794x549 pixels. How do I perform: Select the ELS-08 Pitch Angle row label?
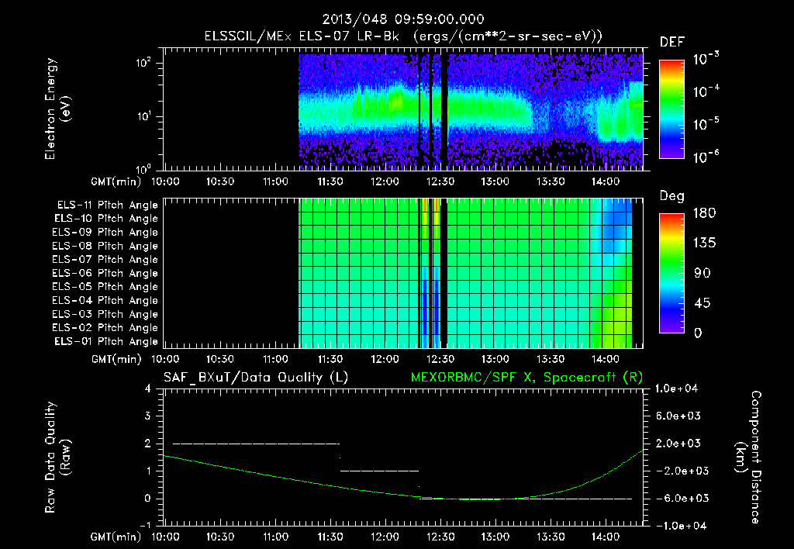tap(105, 246)
